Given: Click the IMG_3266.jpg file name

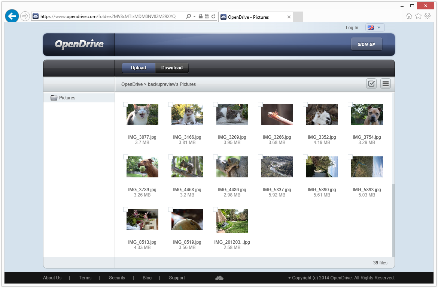Looking at the screenshot, I should click(277, 137).
